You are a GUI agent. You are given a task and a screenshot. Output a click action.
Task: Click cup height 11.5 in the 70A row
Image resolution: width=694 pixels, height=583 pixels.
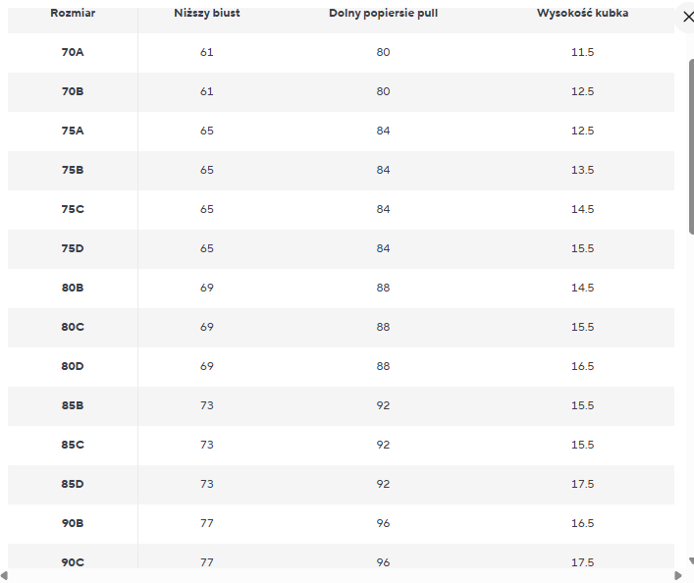pos(582,52)
